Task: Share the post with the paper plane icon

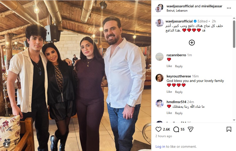Action: pyautogui.click(x=191, y=129)
